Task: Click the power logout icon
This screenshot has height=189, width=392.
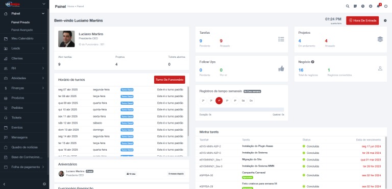Action: [x=386, y=6]
